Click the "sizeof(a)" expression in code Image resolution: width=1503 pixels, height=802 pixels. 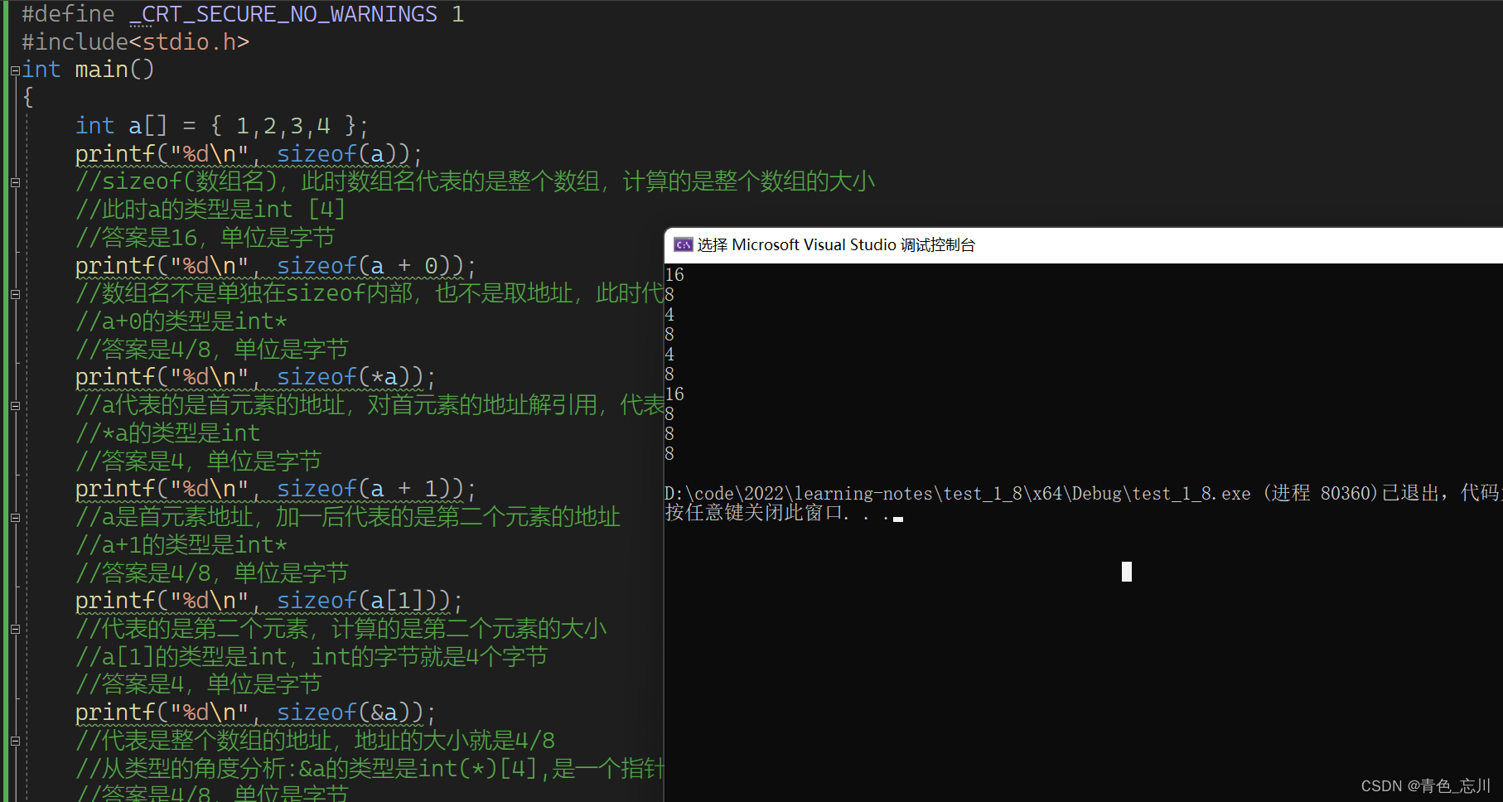pyautogui.click(x=343, y=154)
